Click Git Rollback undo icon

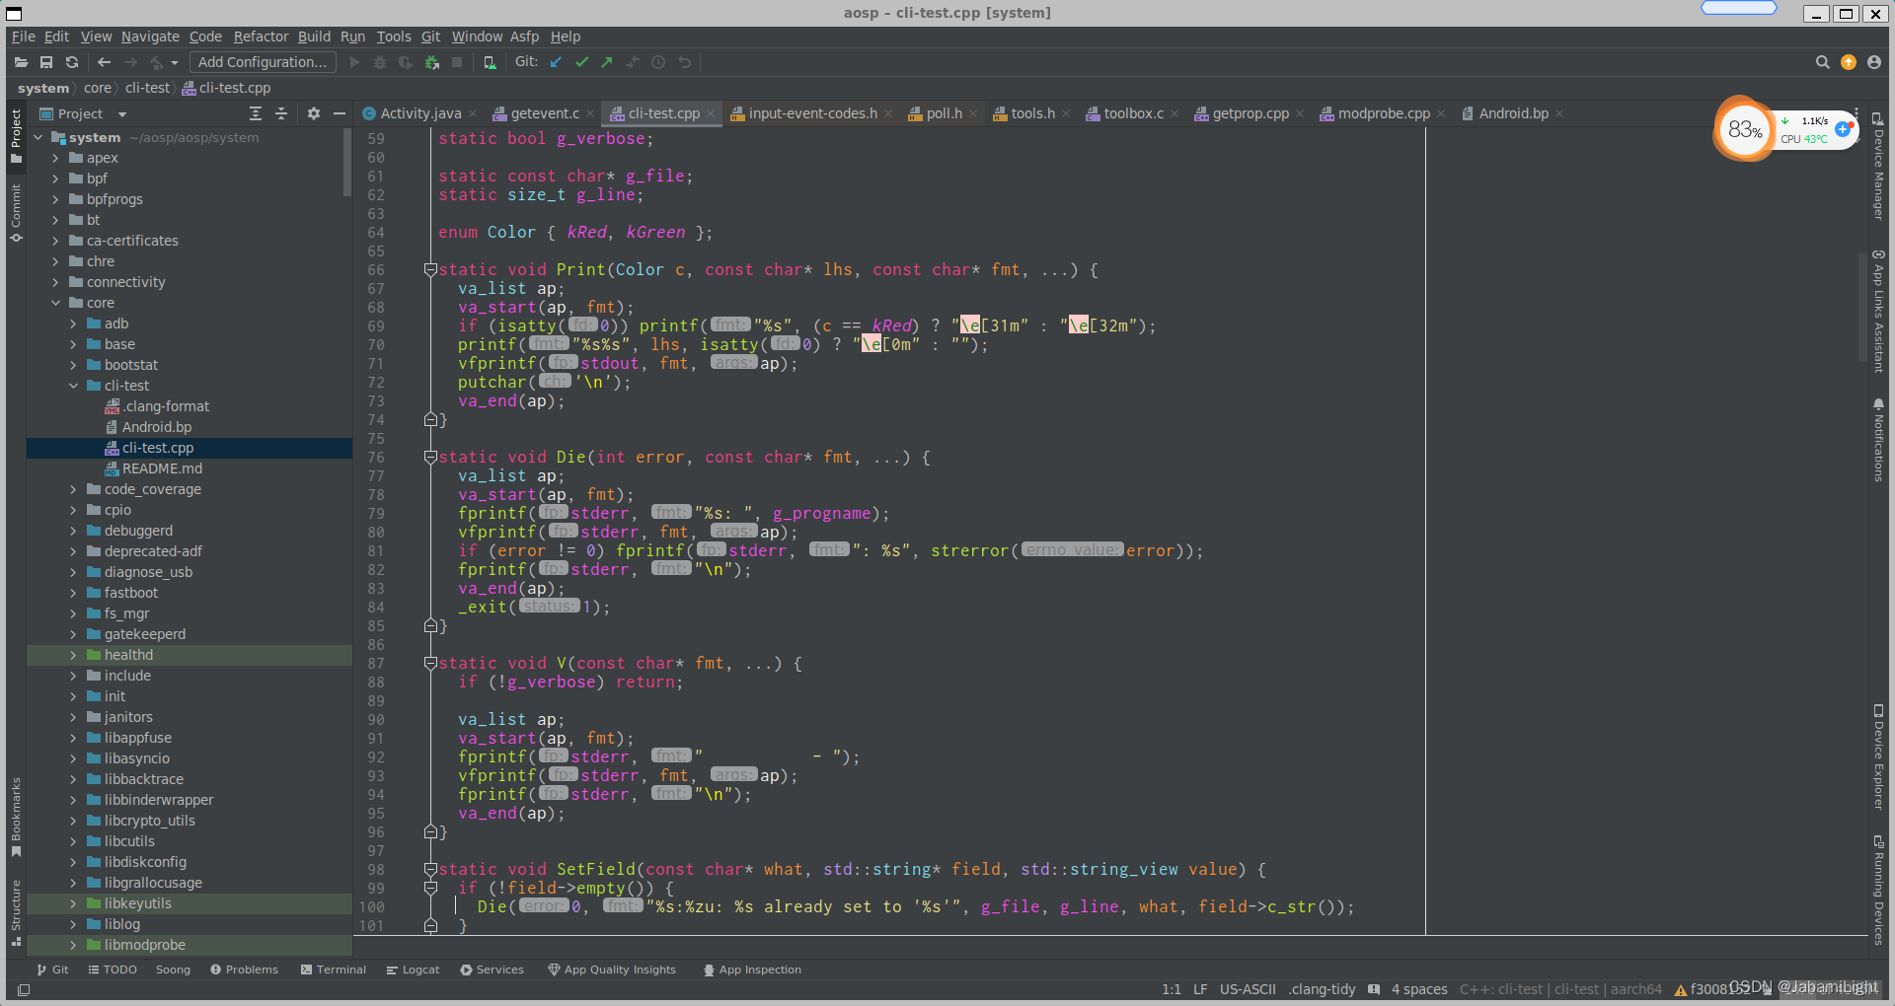684,62
